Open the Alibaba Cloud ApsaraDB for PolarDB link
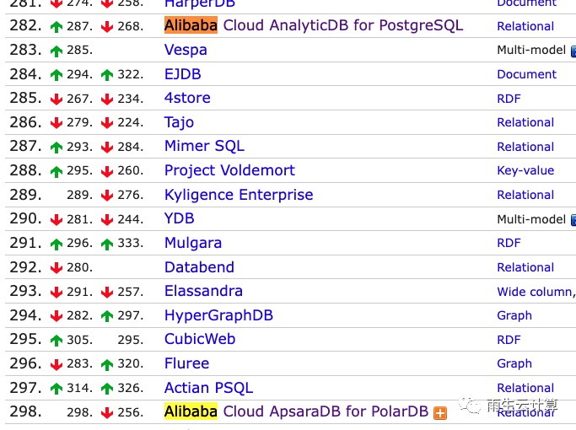Image resolution: width=576 pixels, height=430 pixels. (x=297, y=411)
